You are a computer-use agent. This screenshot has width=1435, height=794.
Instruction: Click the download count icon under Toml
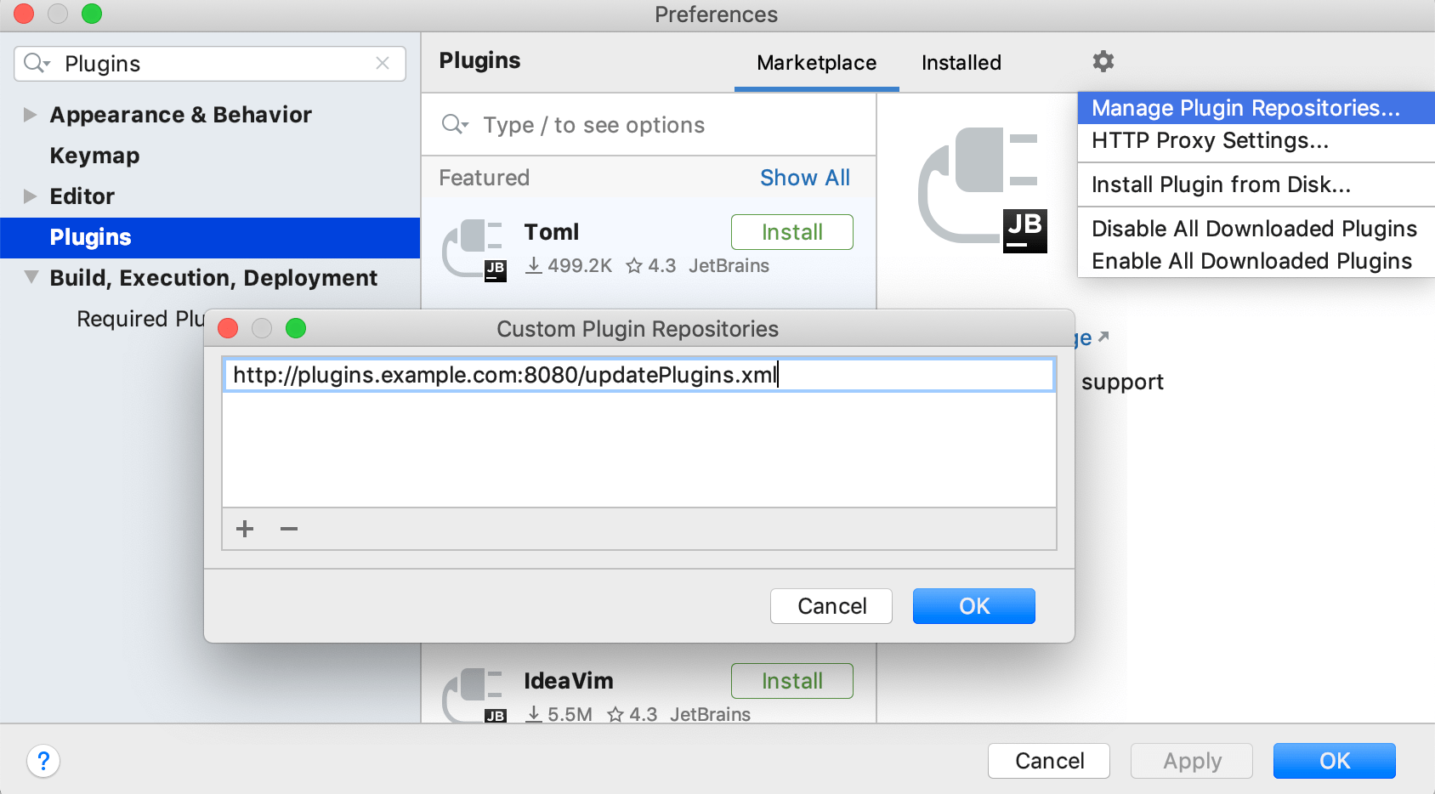click(535, 265)
